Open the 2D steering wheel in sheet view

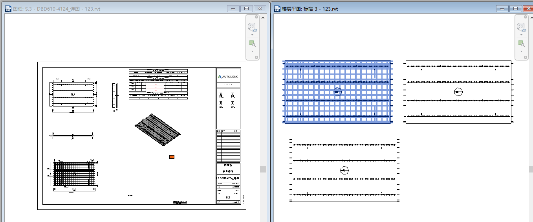(x=252, y=27)
